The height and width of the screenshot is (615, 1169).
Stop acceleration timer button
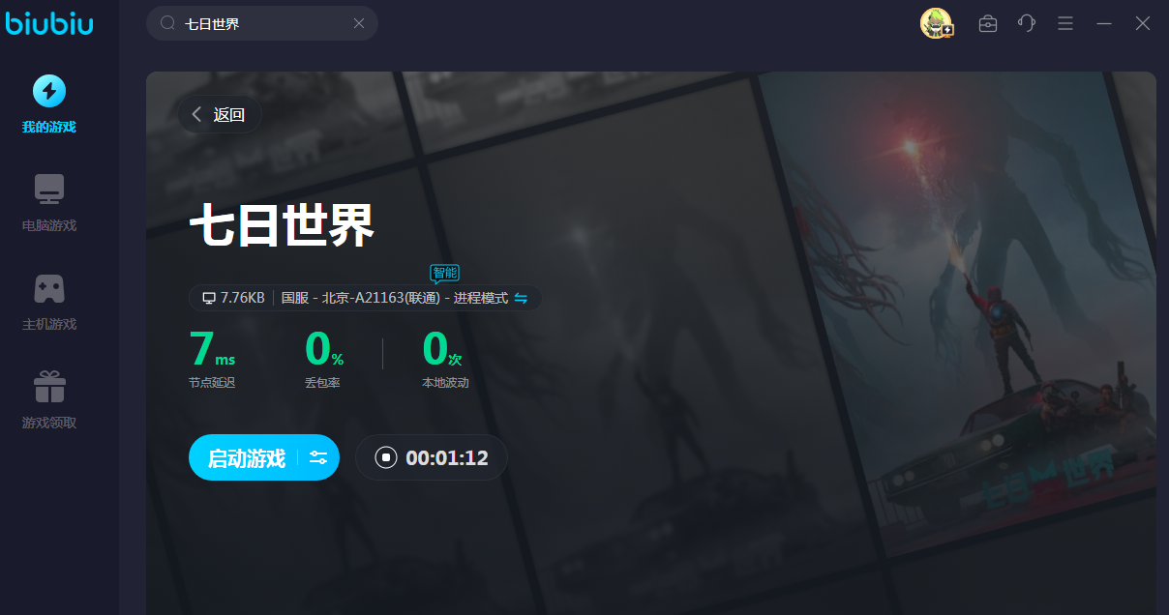[x=386, y=457]
